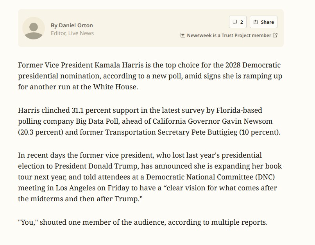Click the share arrow icon

256,22
